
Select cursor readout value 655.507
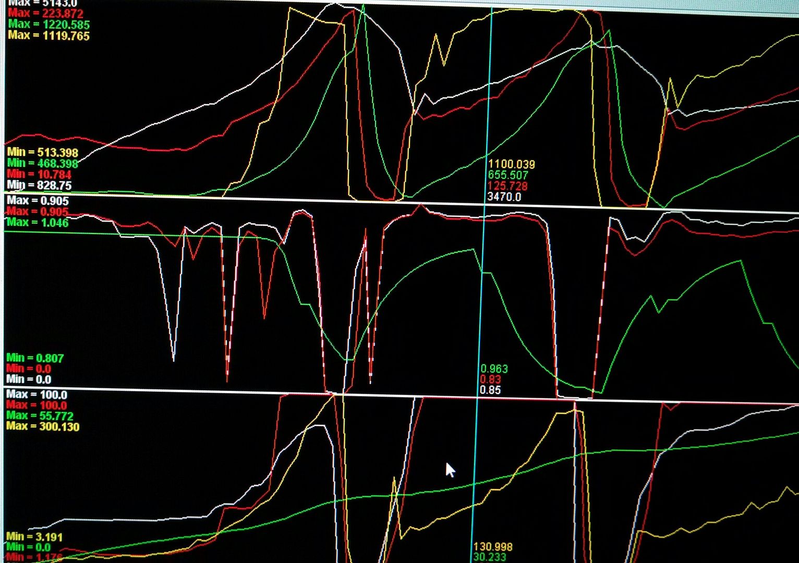(509, 175)
